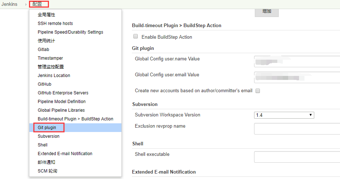Choose Gitlab from the section menu
Viewport: 340px width, 179px height.
(43, 49)
